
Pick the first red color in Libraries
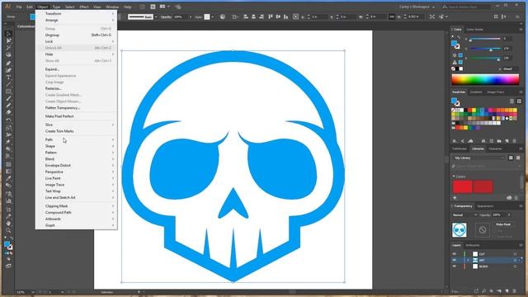pyautogui.click(x=462, y=187)
